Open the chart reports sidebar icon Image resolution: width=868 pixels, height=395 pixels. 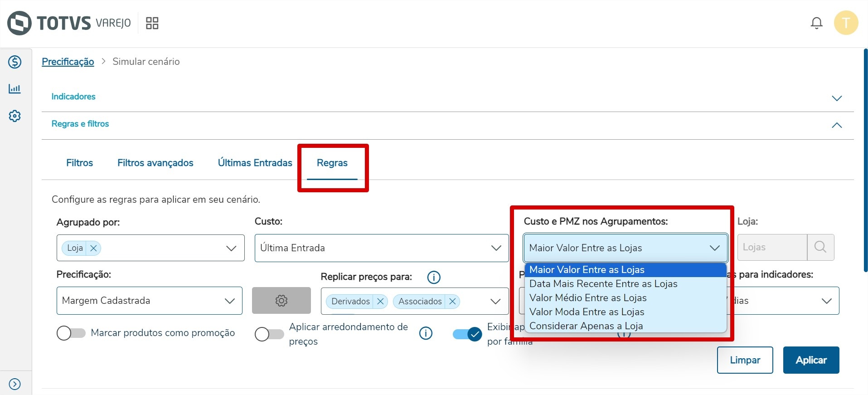[15, 89]
